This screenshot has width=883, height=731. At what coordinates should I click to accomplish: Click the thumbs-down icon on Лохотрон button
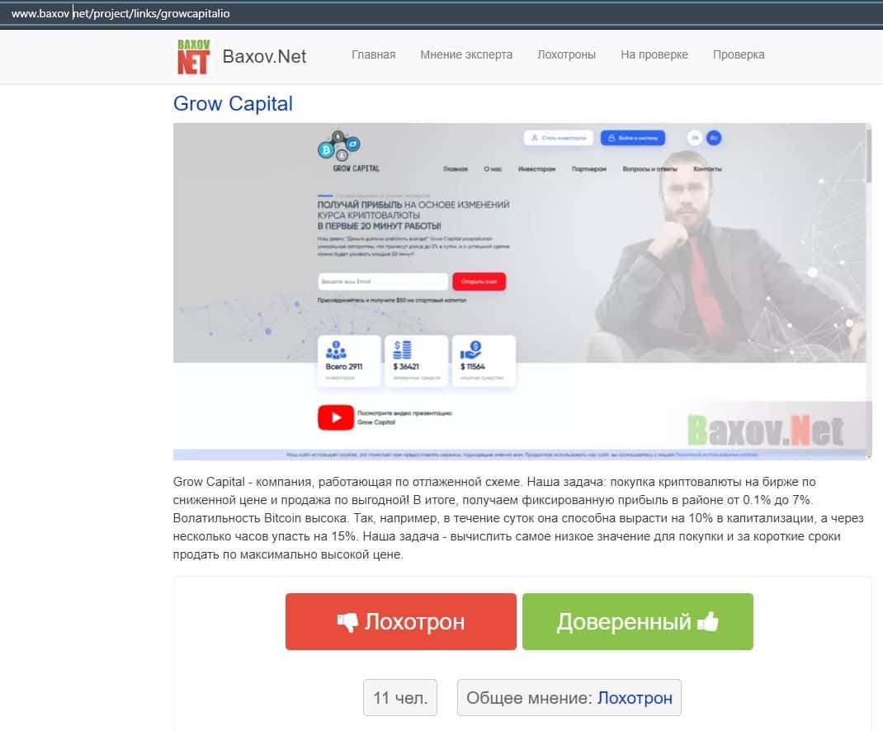point(347,622)
